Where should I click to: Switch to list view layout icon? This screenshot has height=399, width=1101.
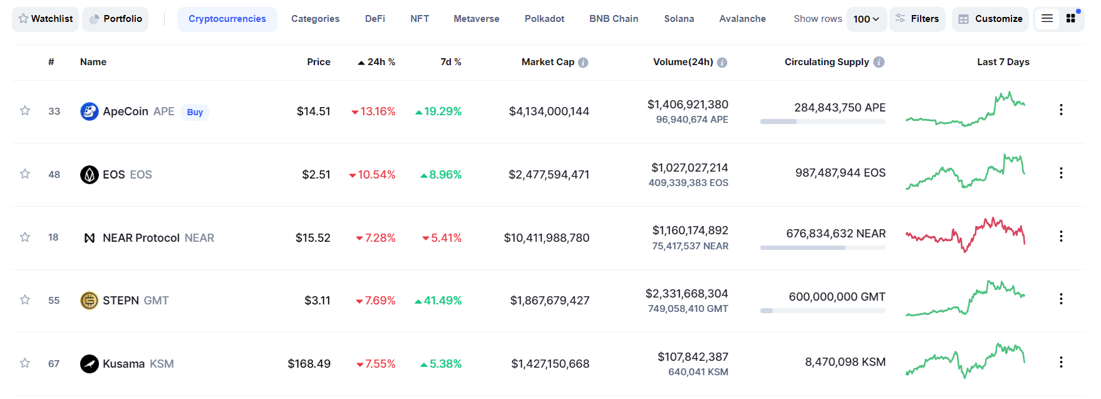pos(1047,19)
